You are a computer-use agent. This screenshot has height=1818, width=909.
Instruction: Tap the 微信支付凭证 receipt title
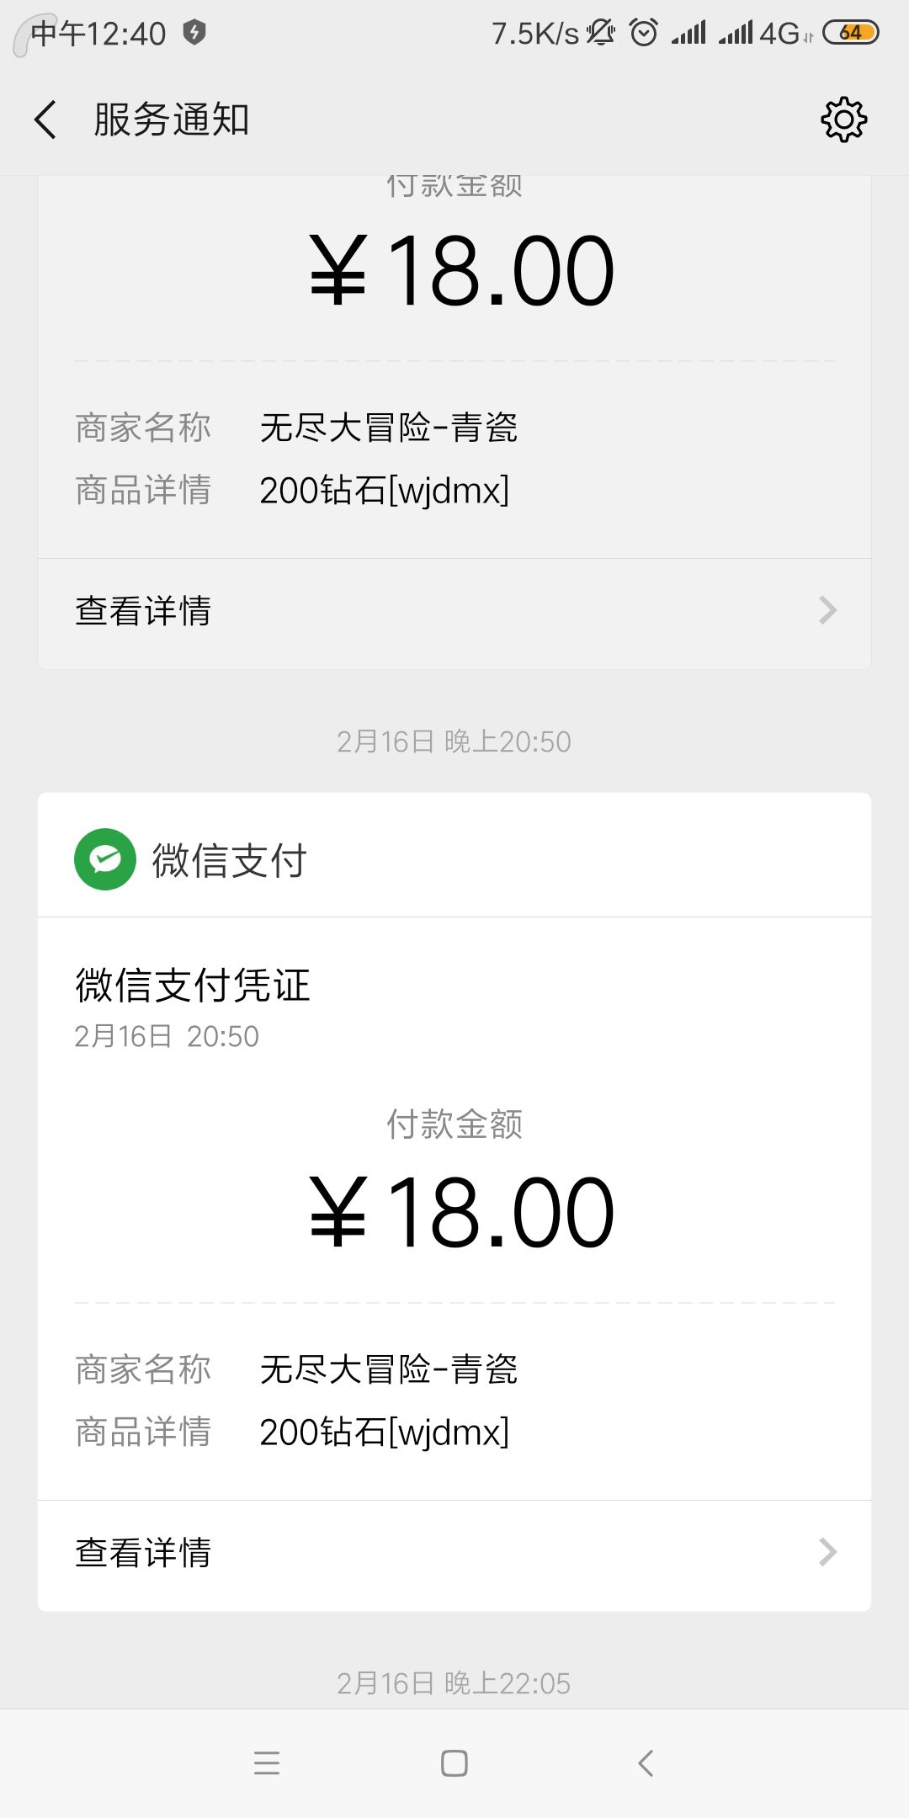[193, 985]
